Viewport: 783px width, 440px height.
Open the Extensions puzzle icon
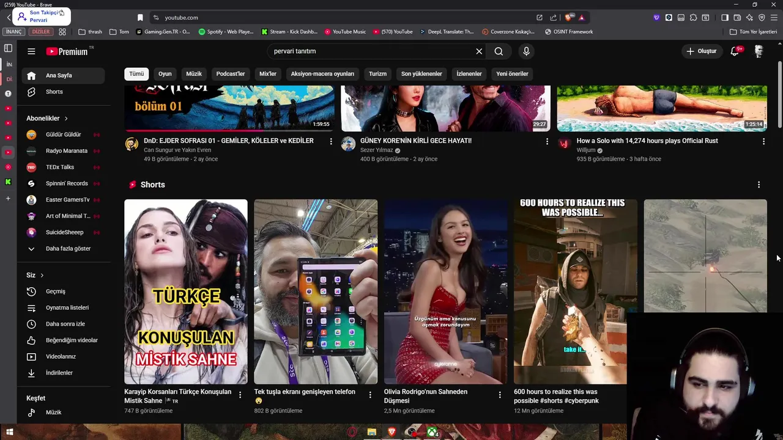coord(694,18)
